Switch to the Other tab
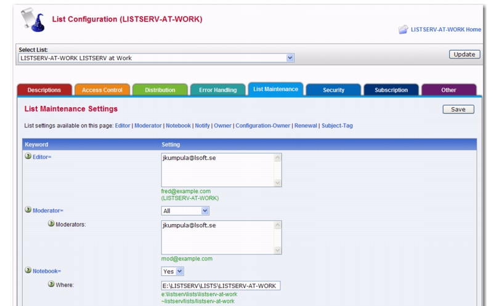 (x=448, y=90)
